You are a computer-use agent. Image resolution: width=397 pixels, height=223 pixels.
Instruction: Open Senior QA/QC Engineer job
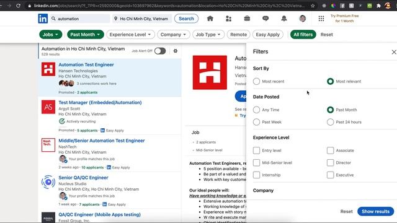coord(83,178)
